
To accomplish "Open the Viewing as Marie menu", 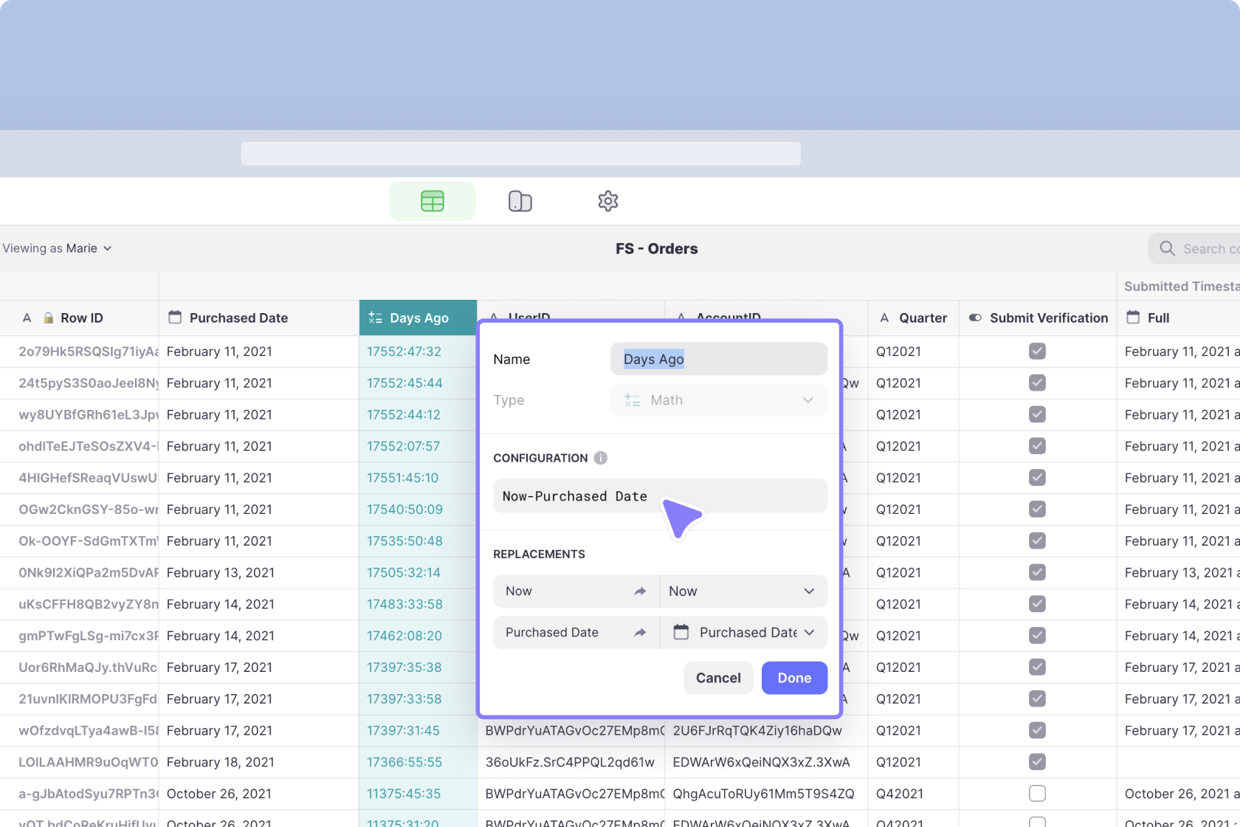I will pyautogui.click(x=57, y=248).
